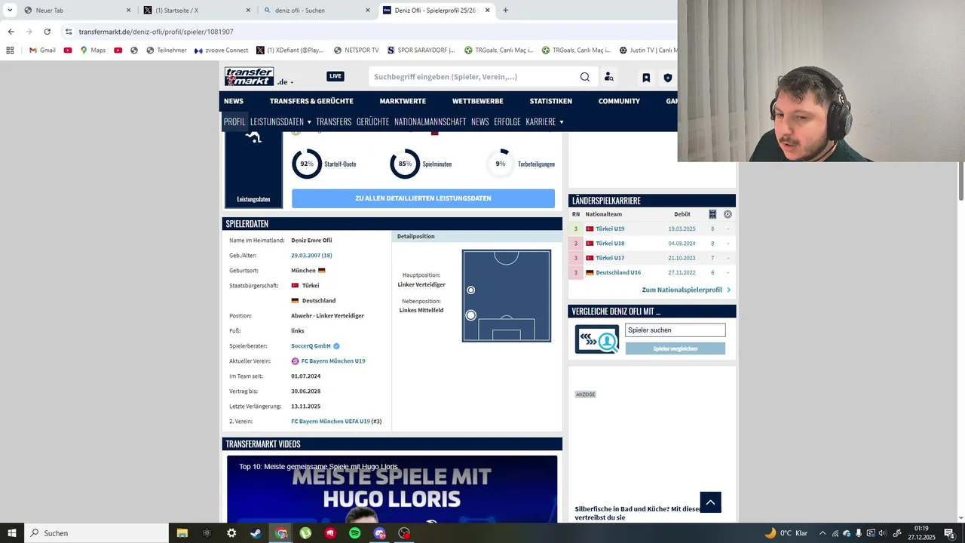Click the lower position dot on the pitch

coord(470,315)
